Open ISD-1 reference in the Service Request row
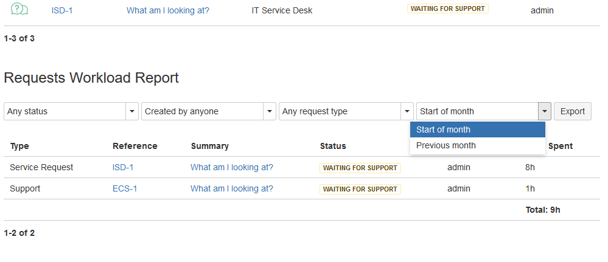The width and height of the screenshot is (608, 262). tap(123, 167)
